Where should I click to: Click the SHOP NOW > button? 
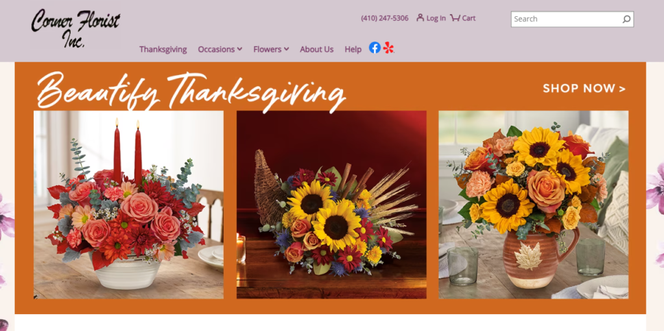pos(584,89)
